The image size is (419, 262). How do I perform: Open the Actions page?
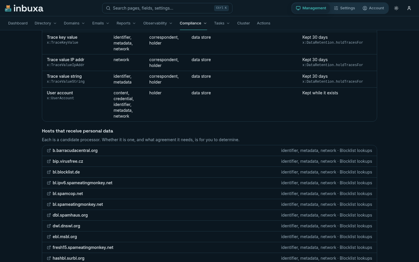point(264,23)
